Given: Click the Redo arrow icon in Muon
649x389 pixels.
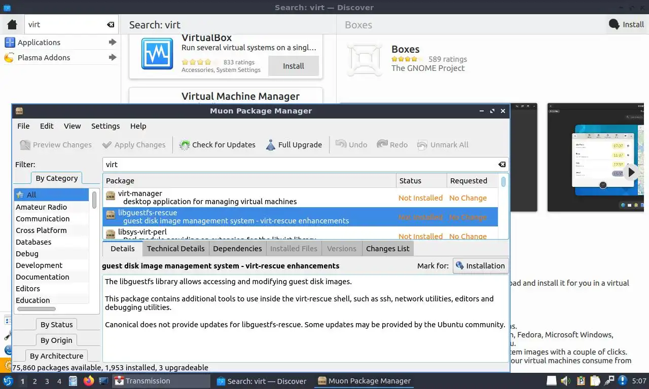Looking at the screenshot, I should (382, 145).
